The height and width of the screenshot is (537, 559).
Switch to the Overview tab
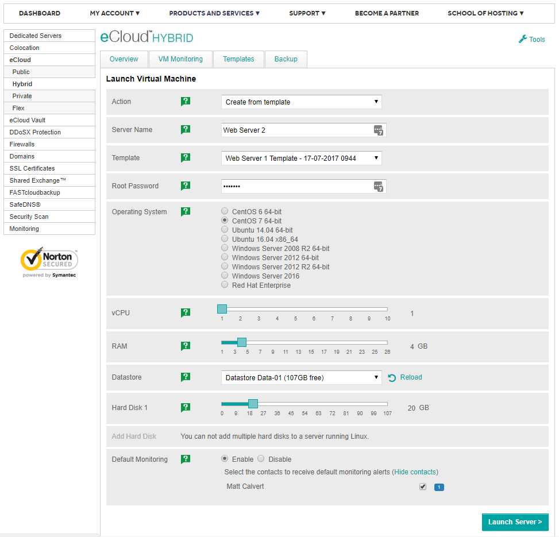click(x=124, y=59)
